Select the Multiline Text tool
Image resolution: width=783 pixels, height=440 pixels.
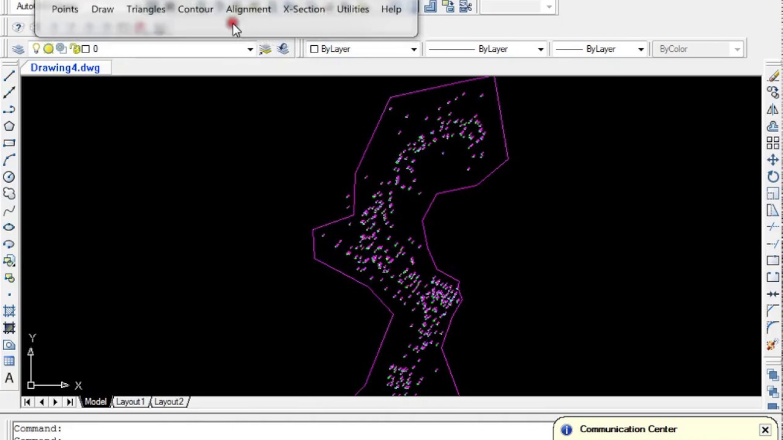click(9, 378)
